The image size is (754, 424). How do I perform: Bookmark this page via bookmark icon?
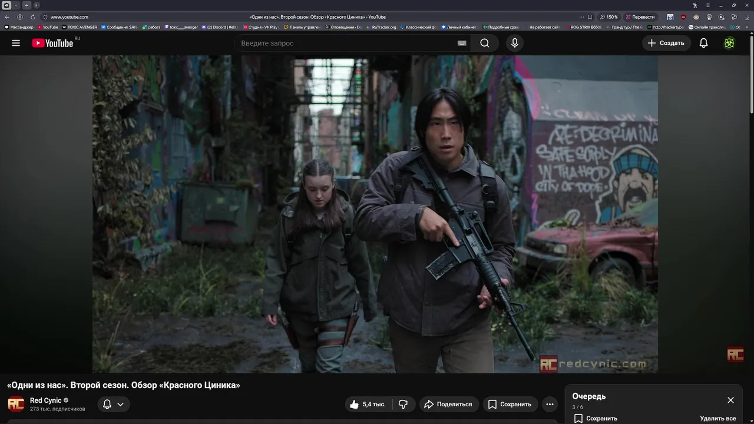tap(590, 17)
